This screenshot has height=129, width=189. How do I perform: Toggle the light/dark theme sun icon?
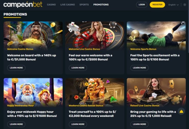point(185,5)
